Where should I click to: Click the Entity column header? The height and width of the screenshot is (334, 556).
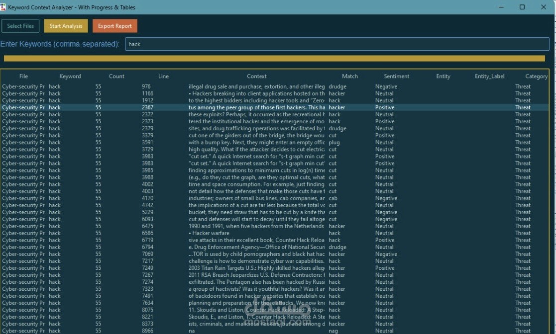coord(443,76)
